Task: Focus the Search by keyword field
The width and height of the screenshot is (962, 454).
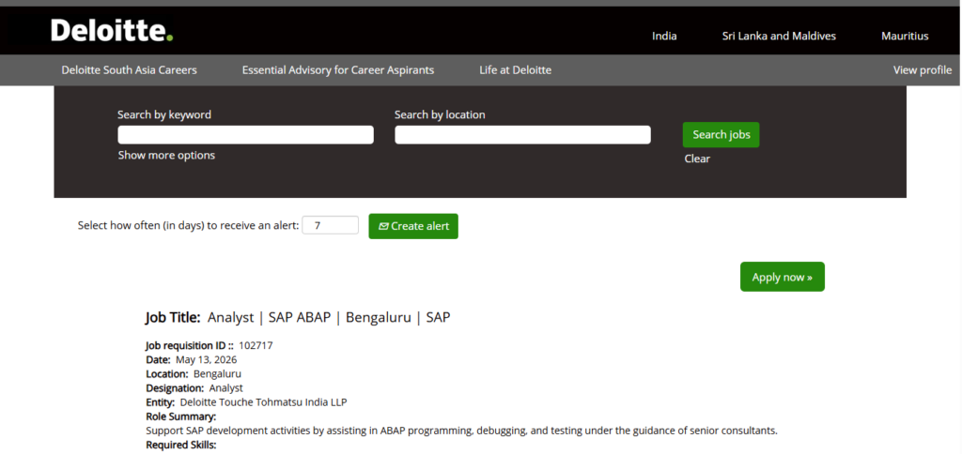Action: pyautogui.click(x=245, y=135)
